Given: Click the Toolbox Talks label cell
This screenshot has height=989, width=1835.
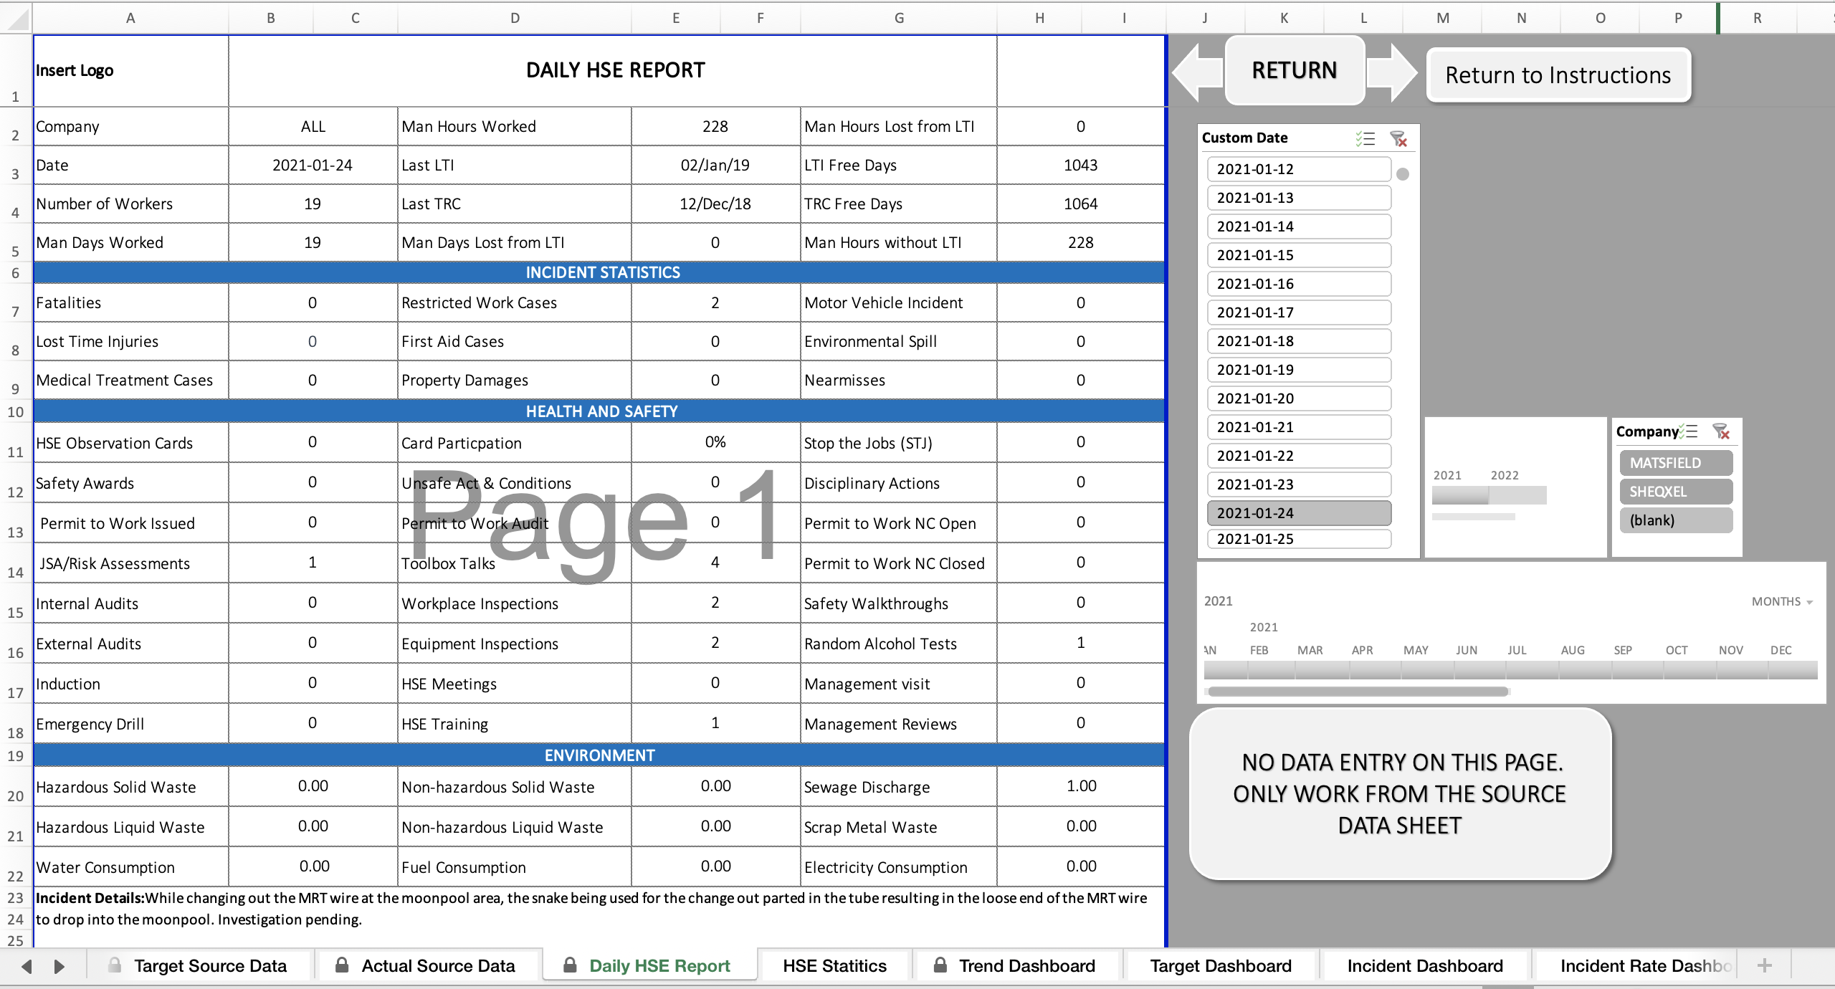Looking at the screenshot, I should (515, 563).
